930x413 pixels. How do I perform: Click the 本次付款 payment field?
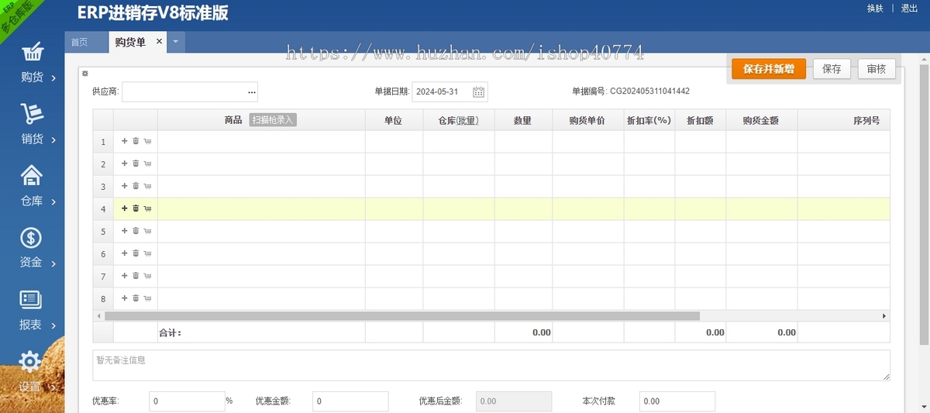(x=677, y=401)
